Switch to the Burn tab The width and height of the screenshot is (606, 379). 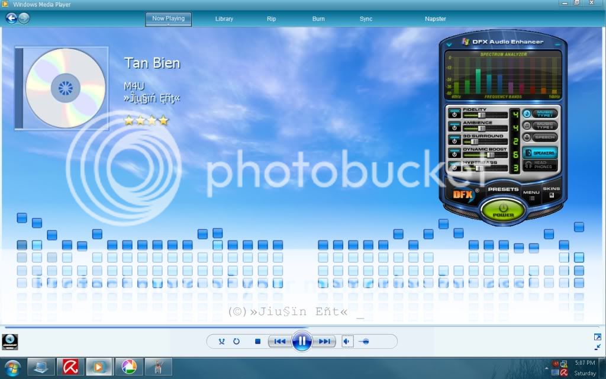click(x=318, y=19)
